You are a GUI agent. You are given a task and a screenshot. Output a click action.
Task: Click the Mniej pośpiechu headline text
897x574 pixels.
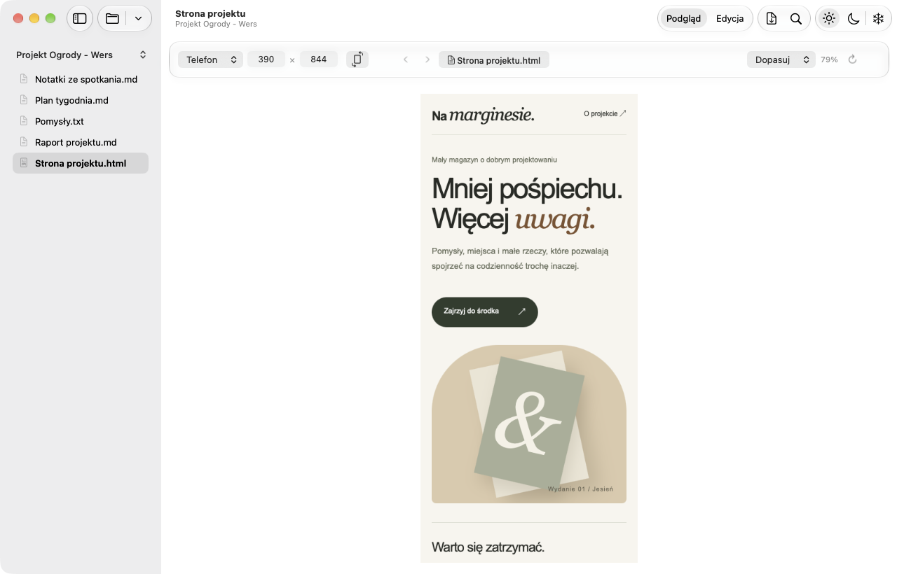pos(527,188)
